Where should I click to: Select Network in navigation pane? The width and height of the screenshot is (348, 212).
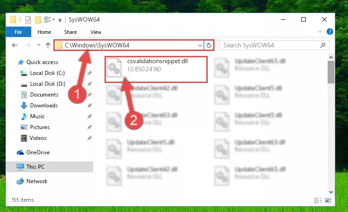pyautogui.click(x=37, y=181)
